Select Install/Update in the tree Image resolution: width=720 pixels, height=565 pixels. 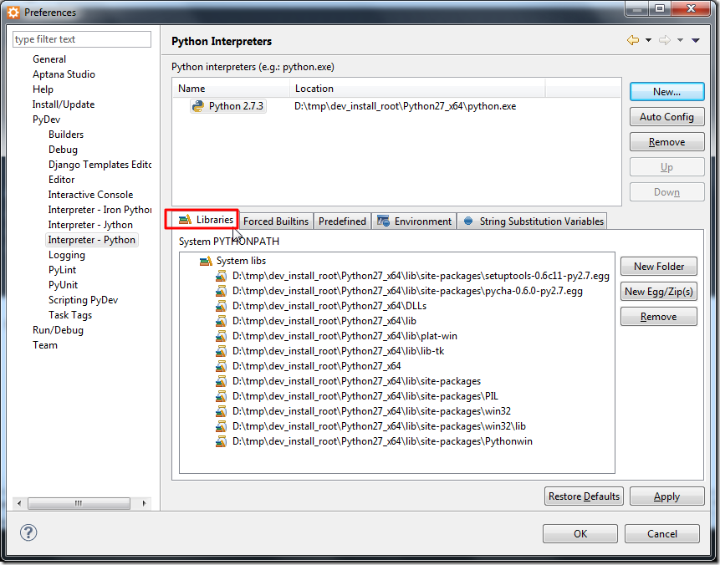[x=64, y=104]
